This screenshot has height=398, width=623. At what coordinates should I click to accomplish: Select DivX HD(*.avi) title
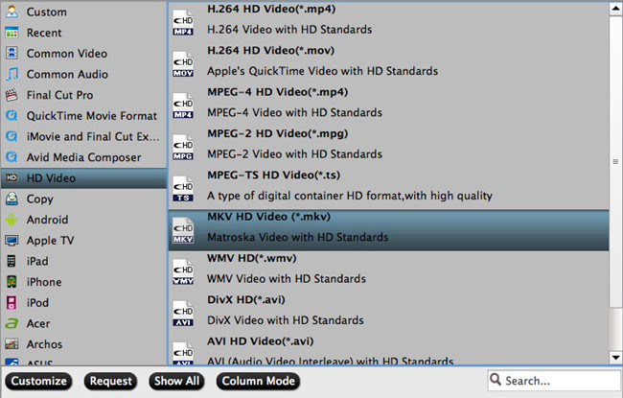click(246, 299)
